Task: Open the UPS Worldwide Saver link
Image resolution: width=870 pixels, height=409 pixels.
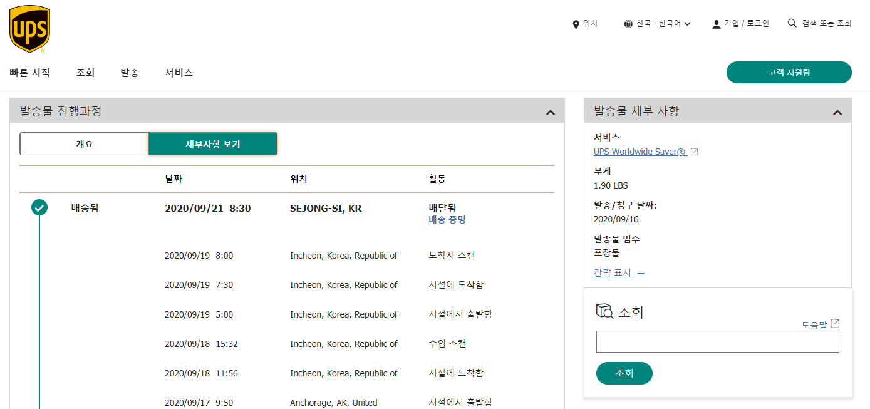Action: pos(640,152)
